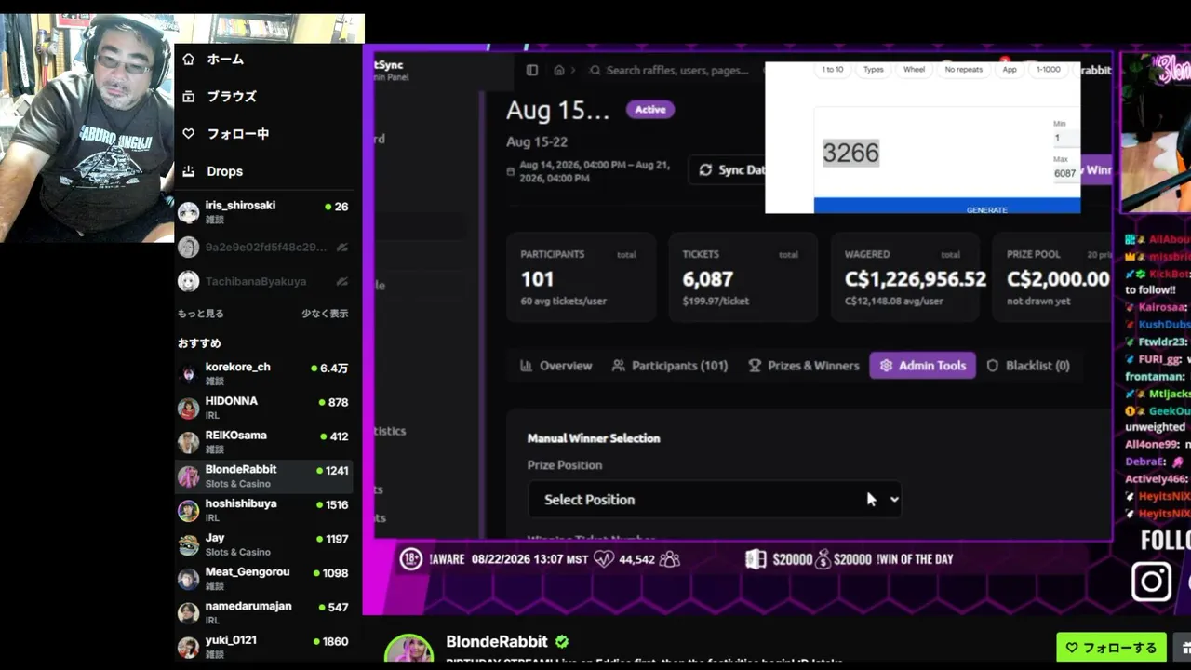Screen dimensions: 1191x670
Task: Open the hoshishibuya recommended channel
Action: tap(264, 510)
